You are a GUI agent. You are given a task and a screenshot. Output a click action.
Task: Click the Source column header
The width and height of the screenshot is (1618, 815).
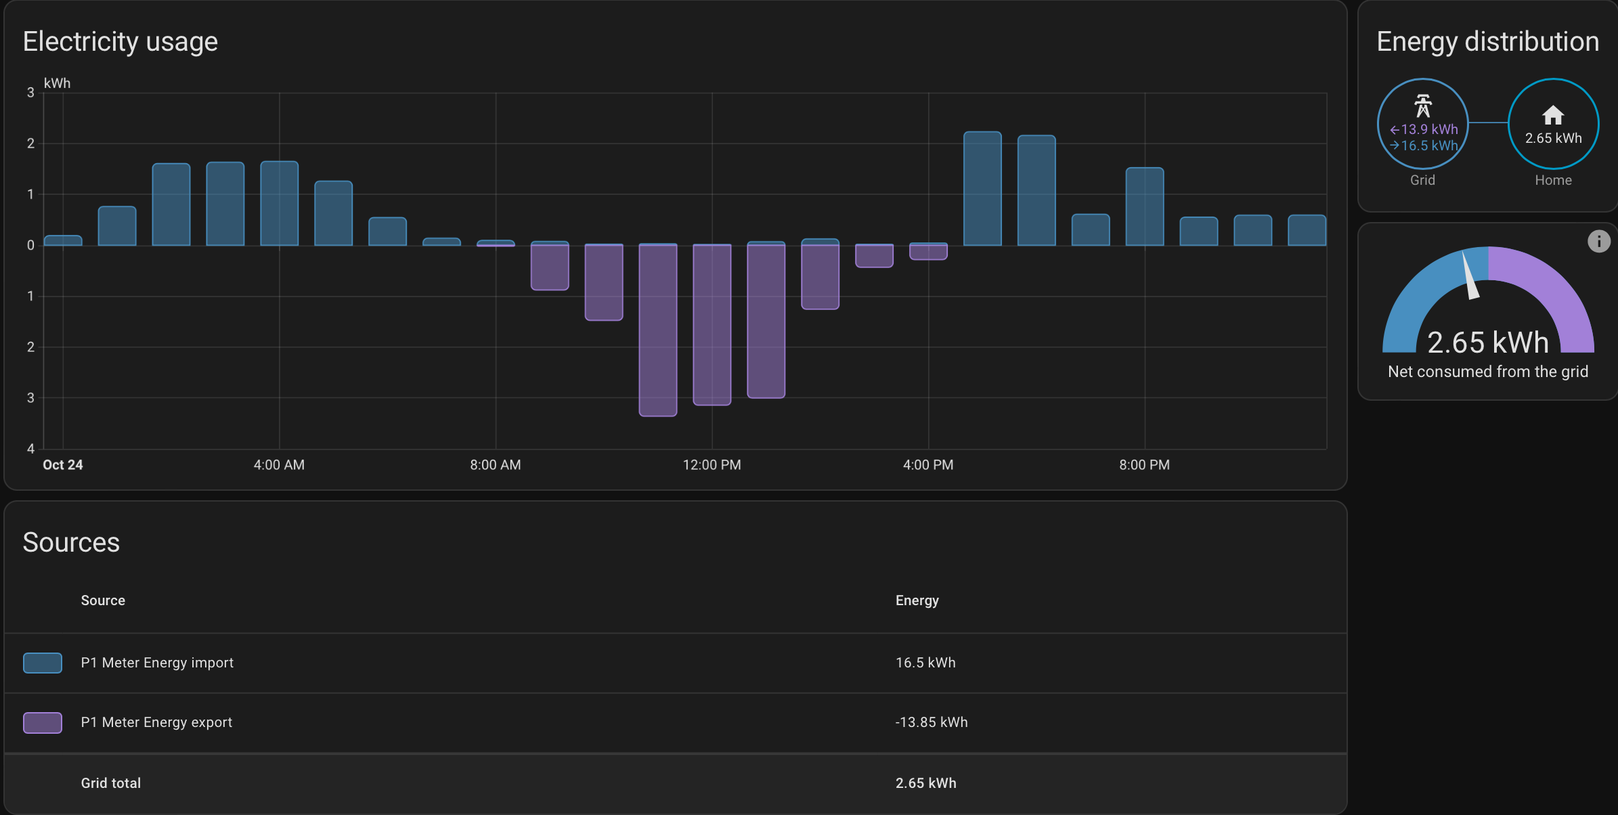click(x=103, y=600)
